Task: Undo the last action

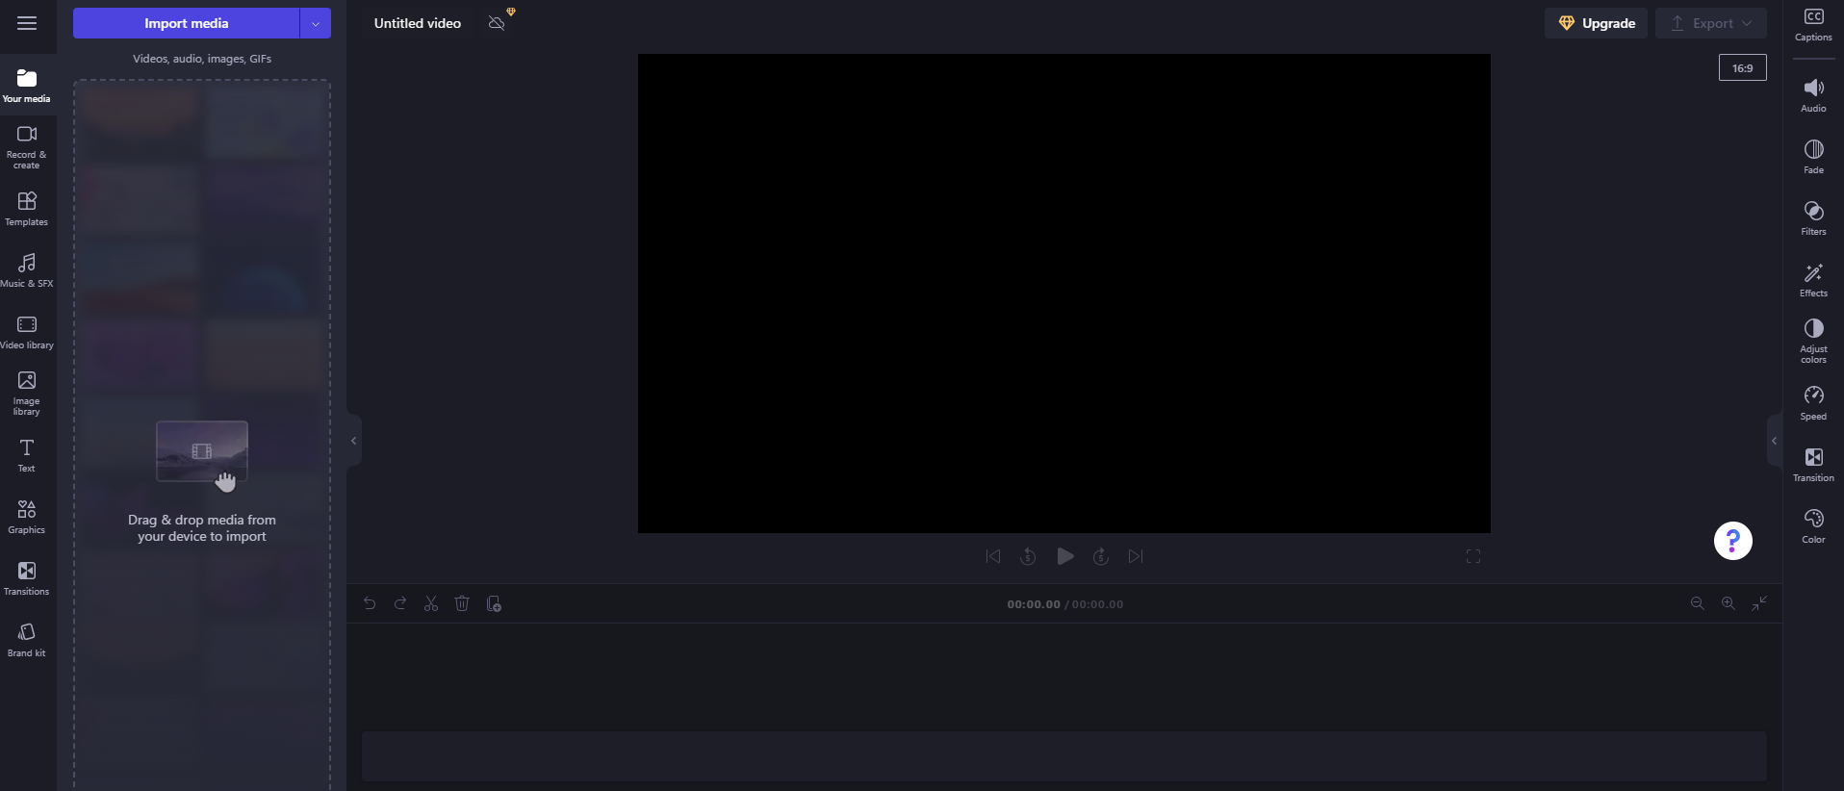Action: tap(370, 603)
